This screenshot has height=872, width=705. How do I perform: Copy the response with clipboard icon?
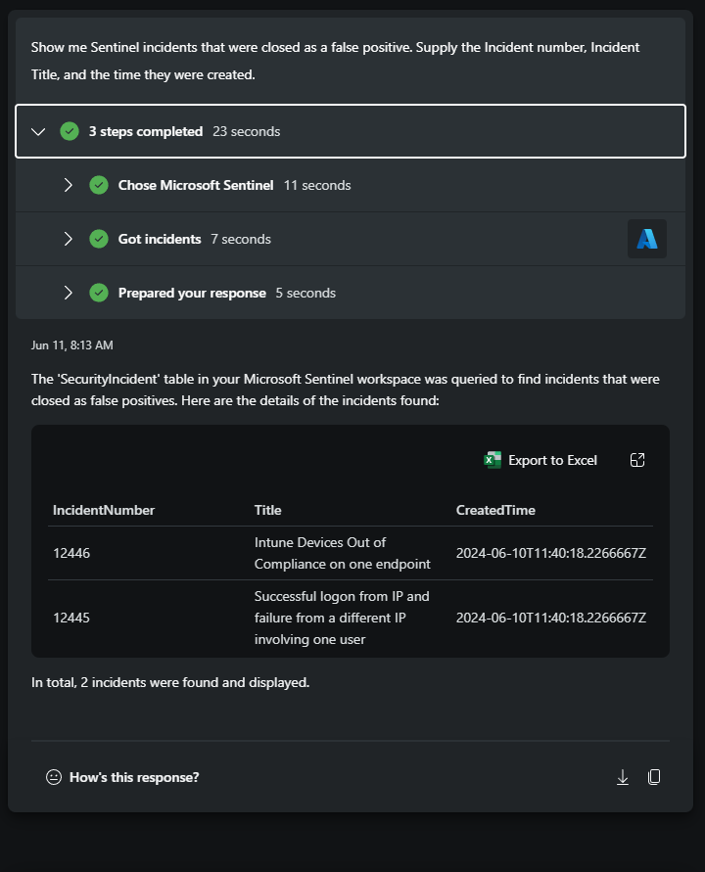[x=654, y=777]
